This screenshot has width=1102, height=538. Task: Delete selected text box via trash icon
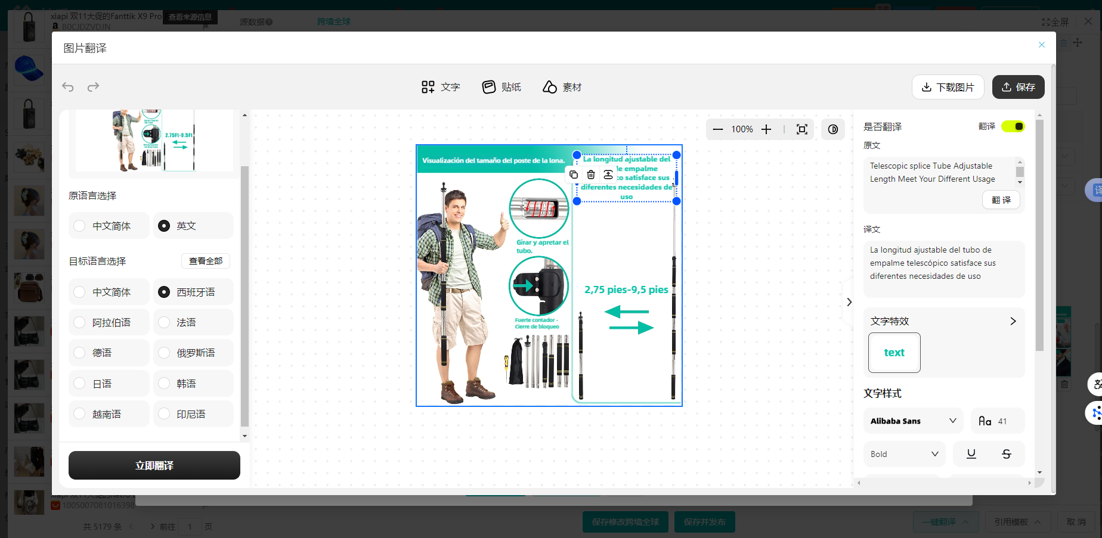(591, 175)
